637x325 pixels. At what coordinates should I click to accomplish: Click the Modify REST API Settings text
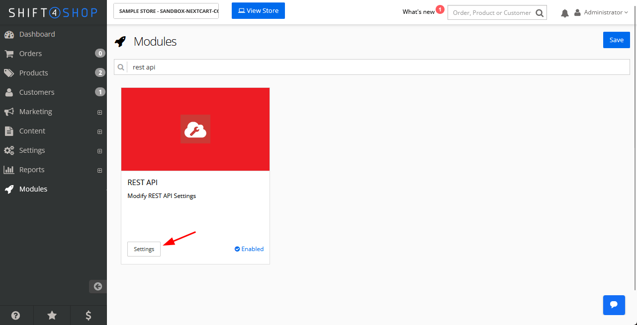click(162, 196)
